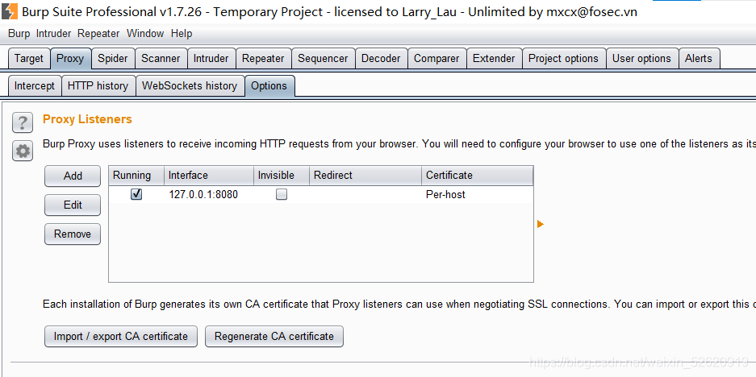Image resolution: width=756 pixels, height=377 pixels.
Task: Switch to the Decoder tab
Action: tap(381, 58)
